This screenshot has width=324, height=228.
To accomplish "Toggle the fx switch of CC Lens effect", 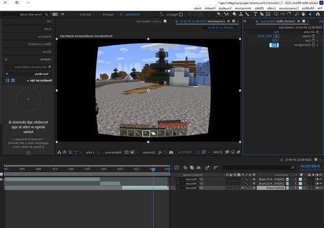I will click(x=317, y=32).
